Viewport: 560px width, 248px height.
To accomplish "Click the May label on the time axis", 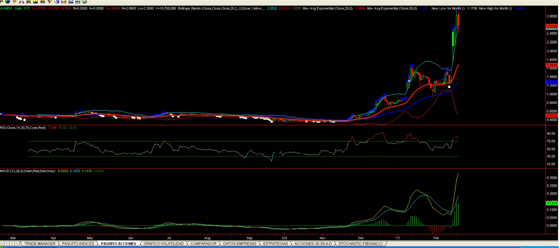I will point(90,238).
